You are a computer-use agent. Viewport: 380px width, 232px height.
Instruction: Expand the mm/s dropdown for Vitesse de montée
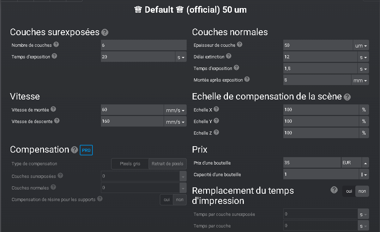click(175, 110)
